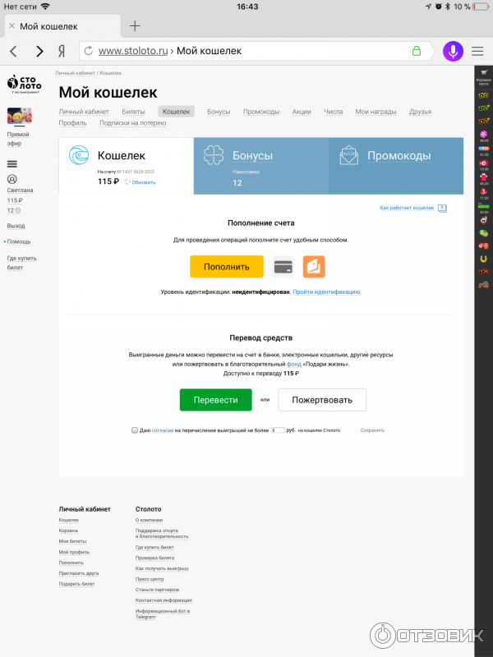Switch to the Промокоды panel

(x=395, y=167)
